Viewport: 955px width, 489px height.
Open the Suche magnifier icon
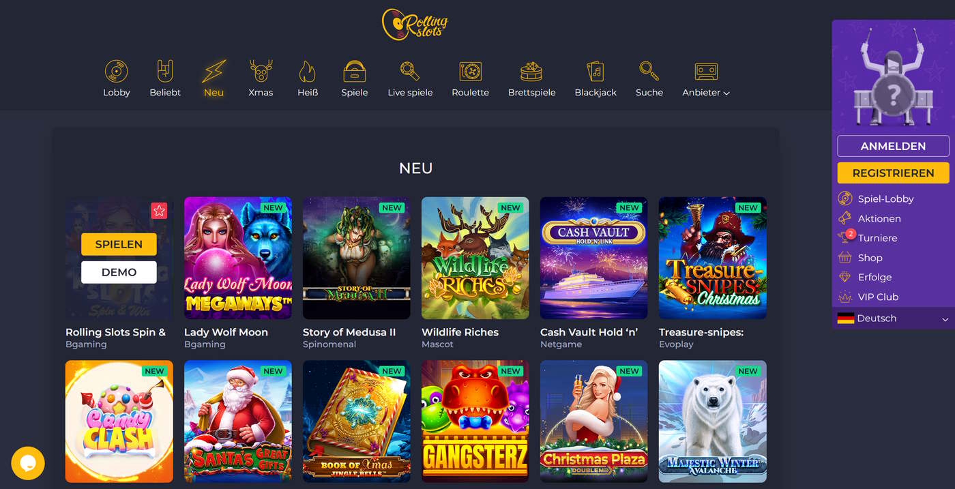click(x=649, y=71)
